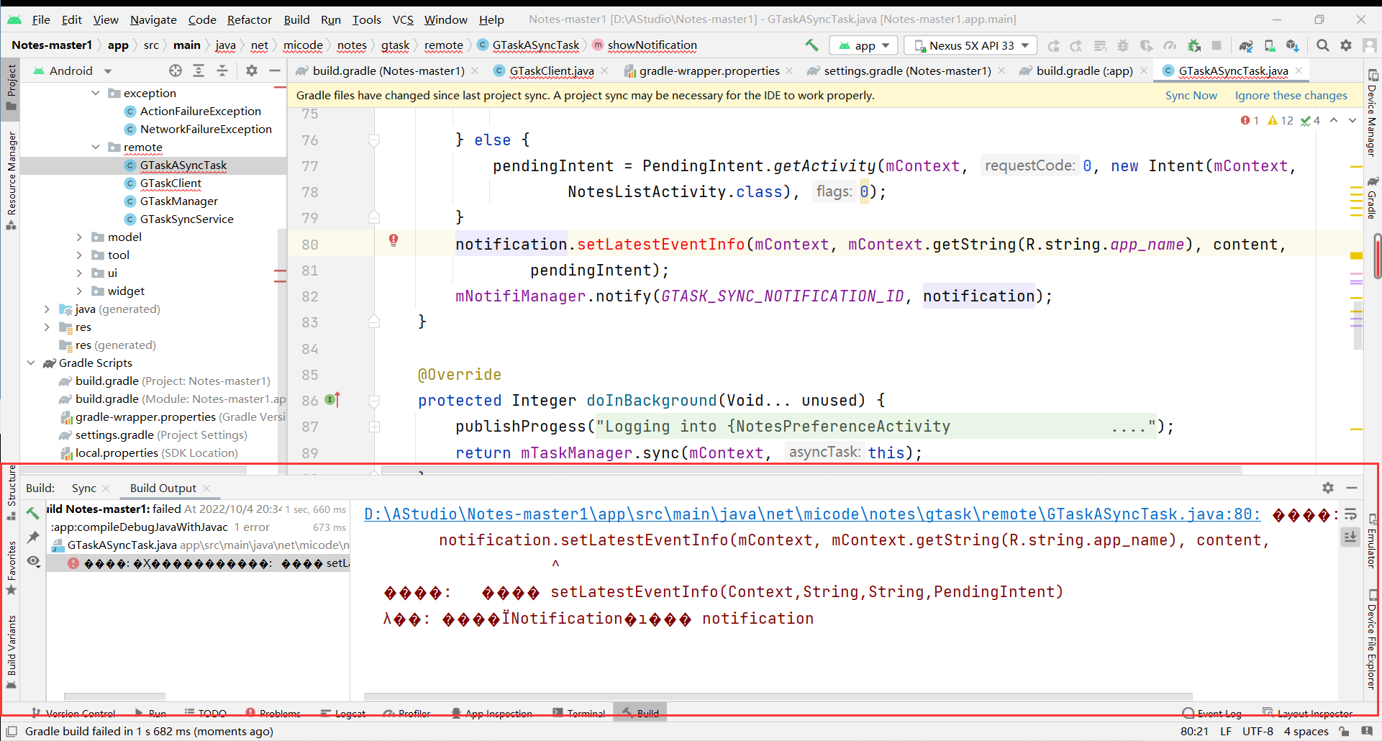Toggle the pin icon in Build panel
The width and height of the screenshot is (1382, 741).
[x=33, y=537]
